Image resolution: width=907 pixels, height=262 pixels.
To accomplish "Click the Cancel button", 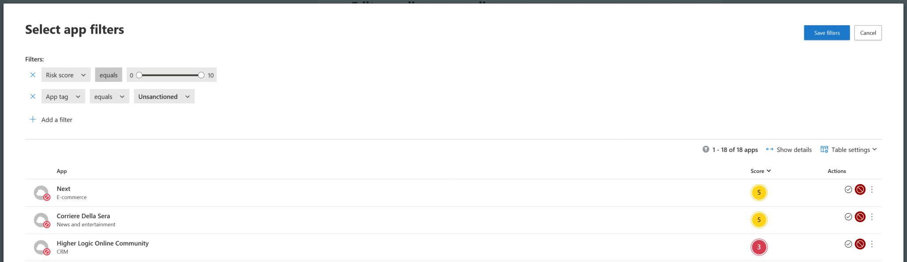I will (x=868, y=33).
